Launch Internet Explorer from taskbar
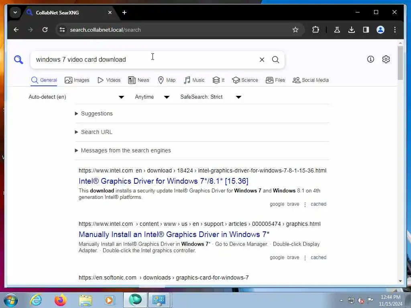This screenshot has width=411, height=308. [36, 300]
